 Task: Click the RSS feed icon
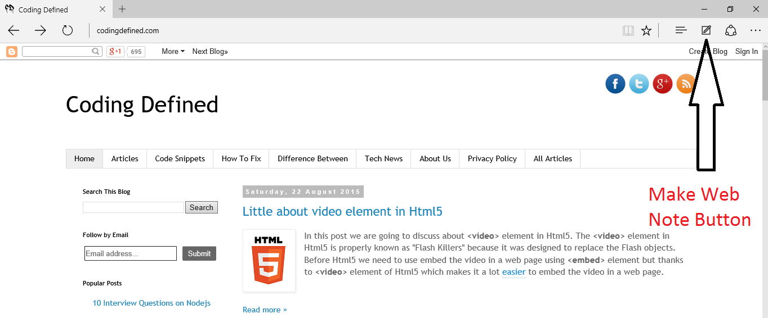[686, 84]
